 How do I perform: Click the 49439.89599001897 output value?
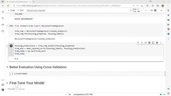point(24,19)
